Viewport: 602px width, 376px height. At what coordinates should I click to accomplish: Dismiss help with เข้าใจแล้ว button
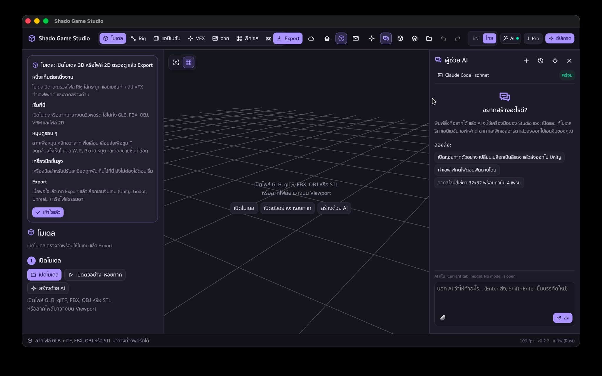(48, 212)
